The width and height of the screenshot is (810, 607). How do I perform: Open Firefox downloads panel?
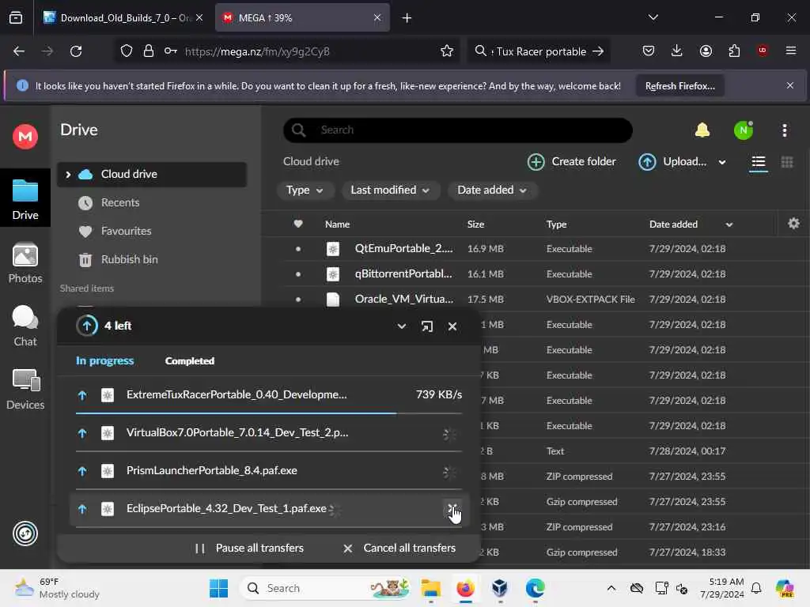click(x=677, y=51)
